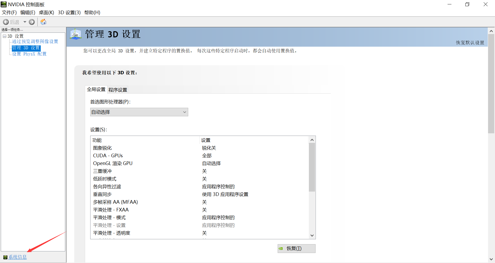Select the OpenGL 渲染 GPU row
Image resolution: width=495 pixels, height=263 pixels.
200,163
